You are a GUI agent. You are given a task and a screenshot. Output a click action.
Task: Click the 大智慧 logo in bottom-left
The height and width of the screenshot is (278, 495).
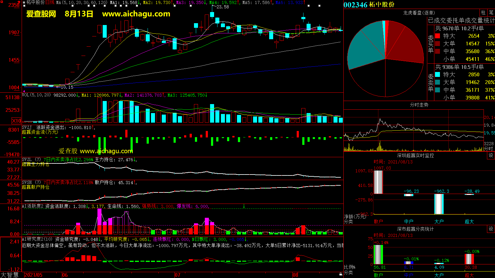pos(10,275)
